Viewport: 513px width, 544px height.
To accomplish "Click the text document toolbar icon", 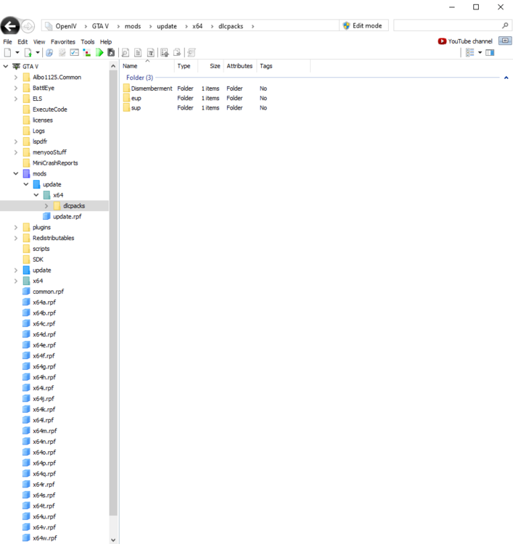I will pos(138,53).
